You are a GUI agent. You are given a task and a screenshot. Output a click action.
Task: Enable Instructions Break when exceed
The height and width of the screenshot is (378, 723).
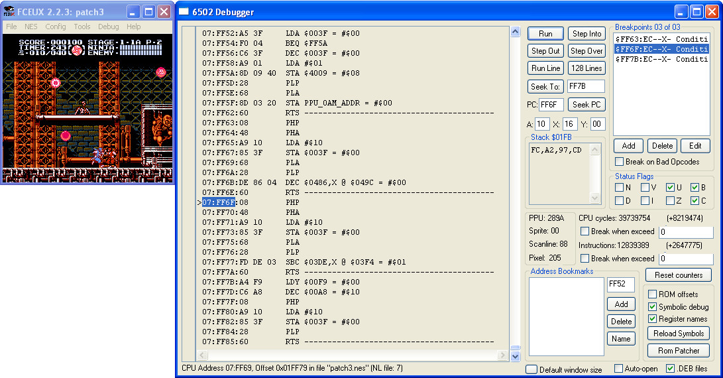tap(584, 259)
